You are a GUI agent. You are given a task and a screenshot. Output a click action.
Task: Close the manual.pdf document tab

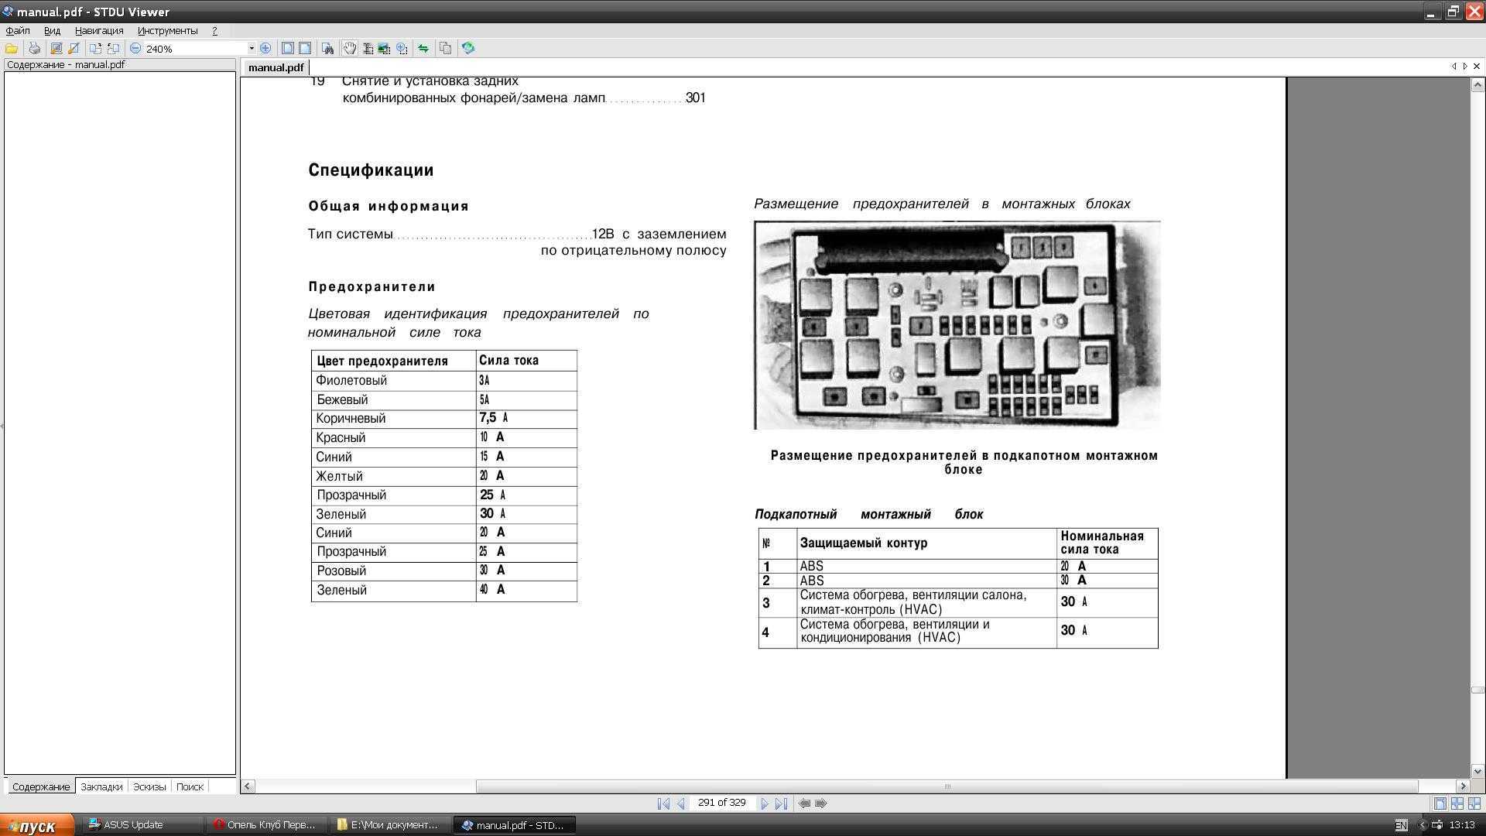click(x=1477, y=67)
